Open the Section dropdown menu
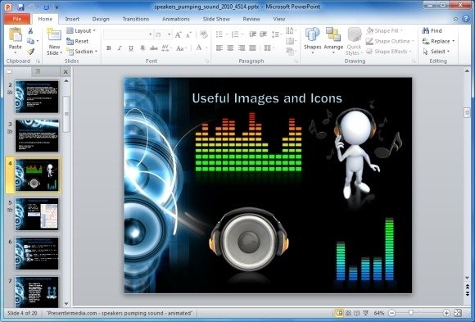The height and width of the screenshot is (322, 475). click(82, 52)
